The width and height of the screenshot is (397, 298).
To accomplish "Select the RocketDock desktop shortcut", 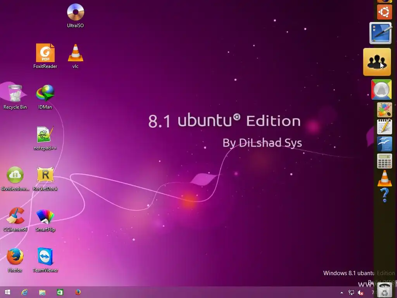I will point(45,178).
